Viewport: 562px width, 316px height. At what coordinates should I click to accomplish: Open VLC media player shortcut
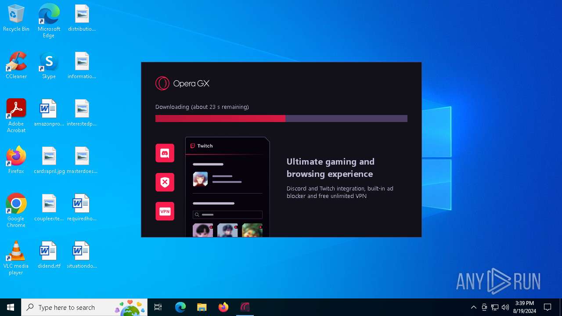(16, 258)
